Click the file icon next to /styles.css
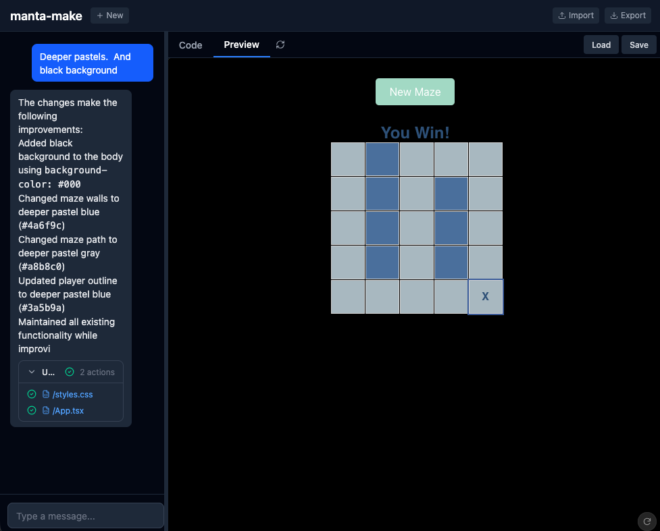Screen dimensions: 660x531 point(46,394)
